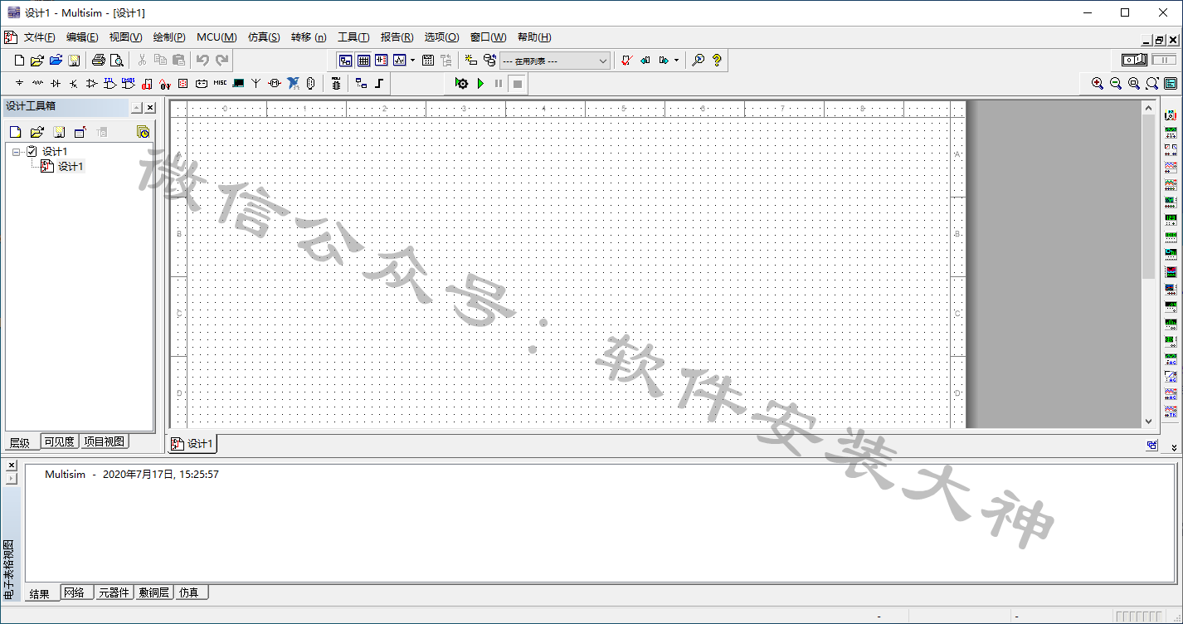Click the scroll down arrow of canvas
1183x624 pixels.
(1148, 422)
